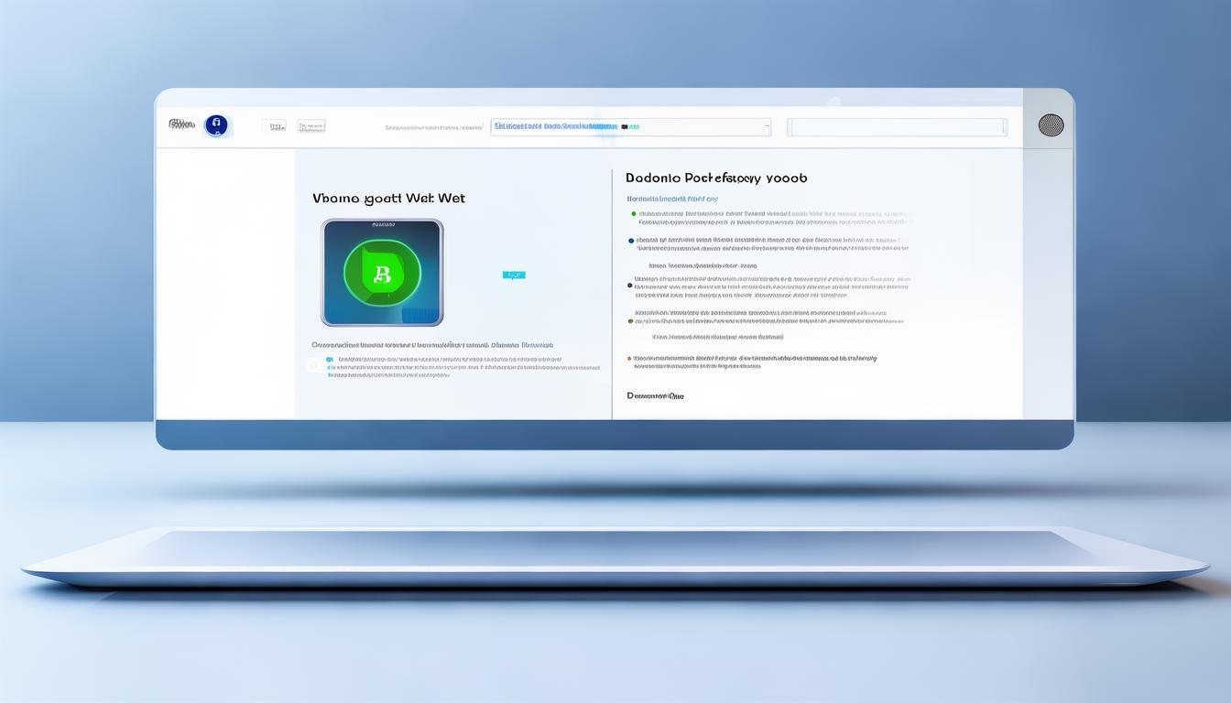Viewport: 1231px width, 703px height.
Task: Select the dark bullet of third list item
Action: [x=629, y=285]
